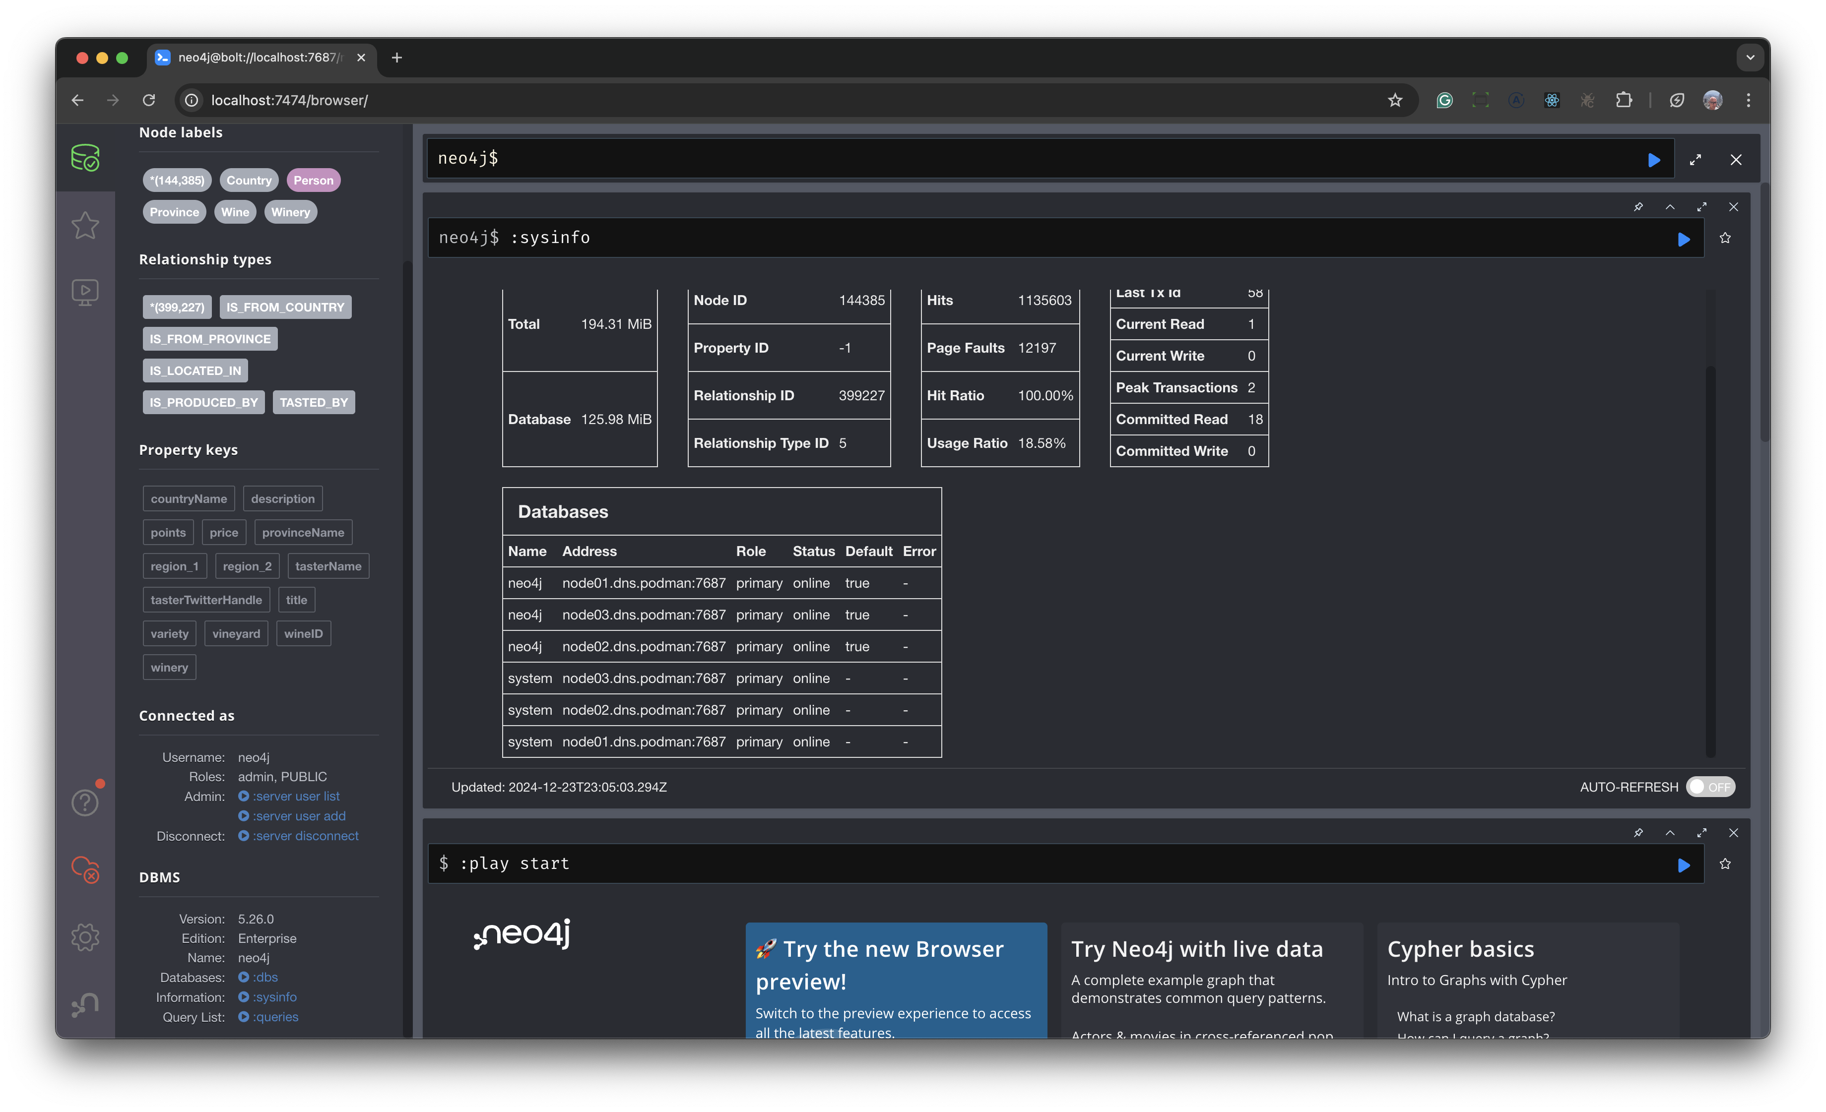
Task: Run :server user list link
Action: click(289, 797)
